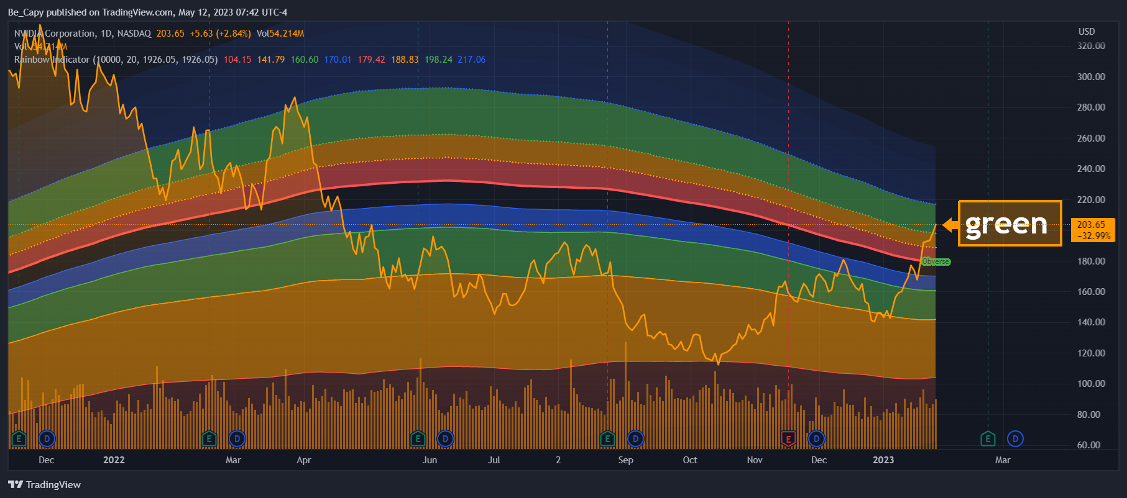Click the earnings E marker just before Sep
1127x498 pixels.
pos(607,439)
